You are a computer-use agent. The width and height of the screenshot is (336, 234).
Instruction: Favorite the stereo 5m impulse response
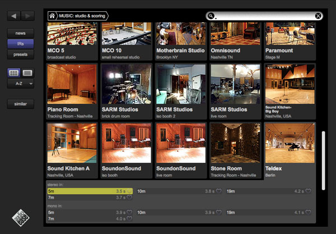click(129, 191)
